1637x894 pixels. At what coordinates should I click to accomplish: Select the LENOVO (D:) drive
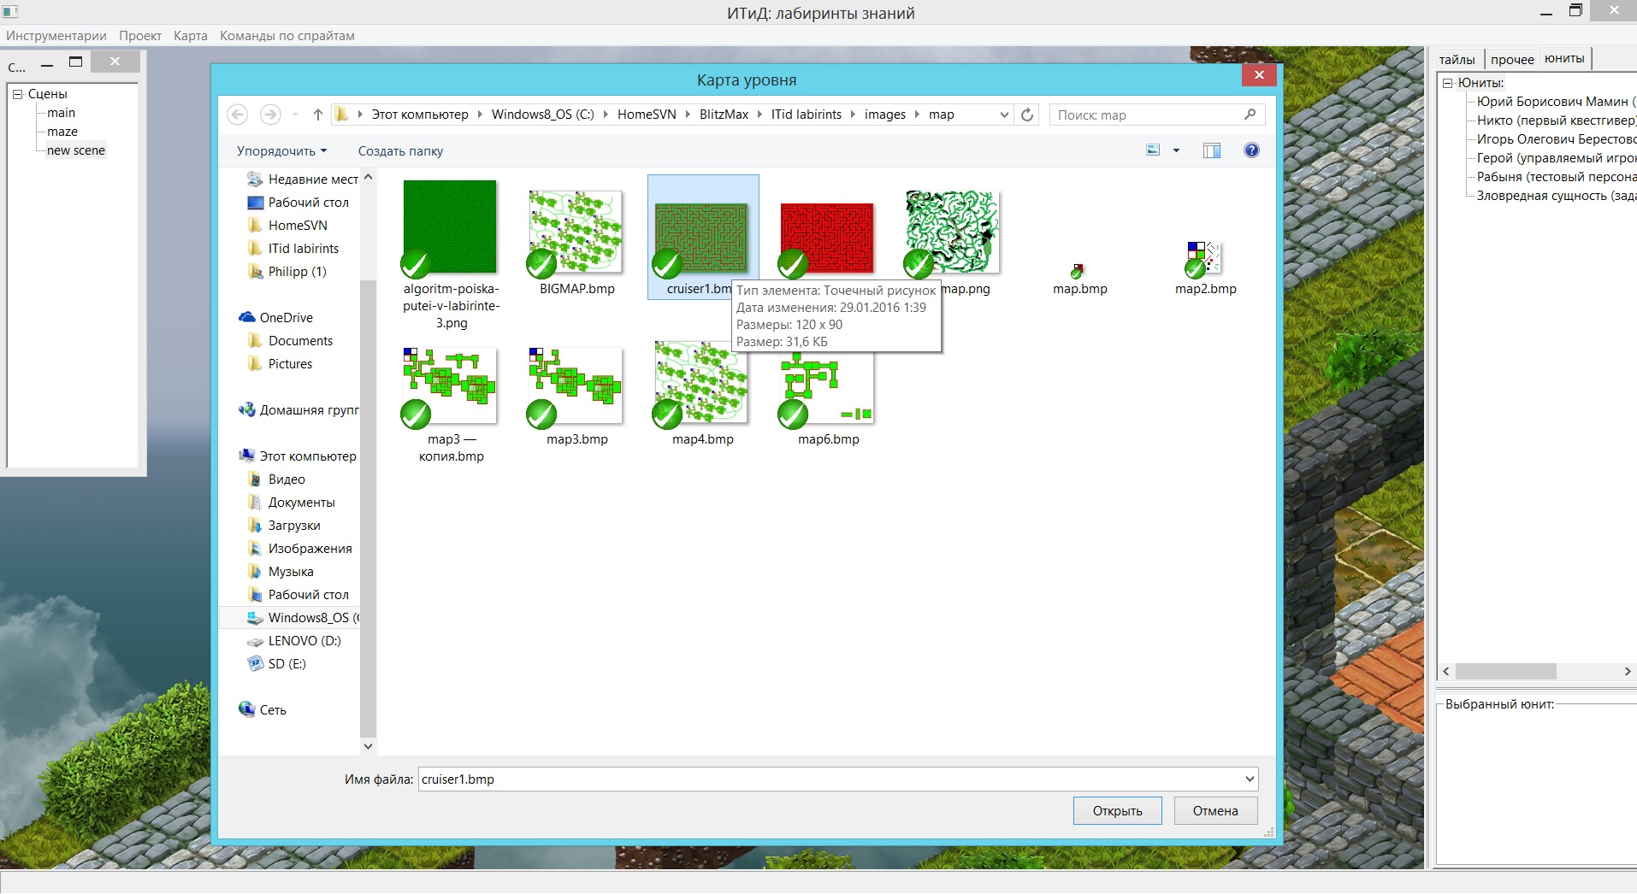(x=293, y=641)
